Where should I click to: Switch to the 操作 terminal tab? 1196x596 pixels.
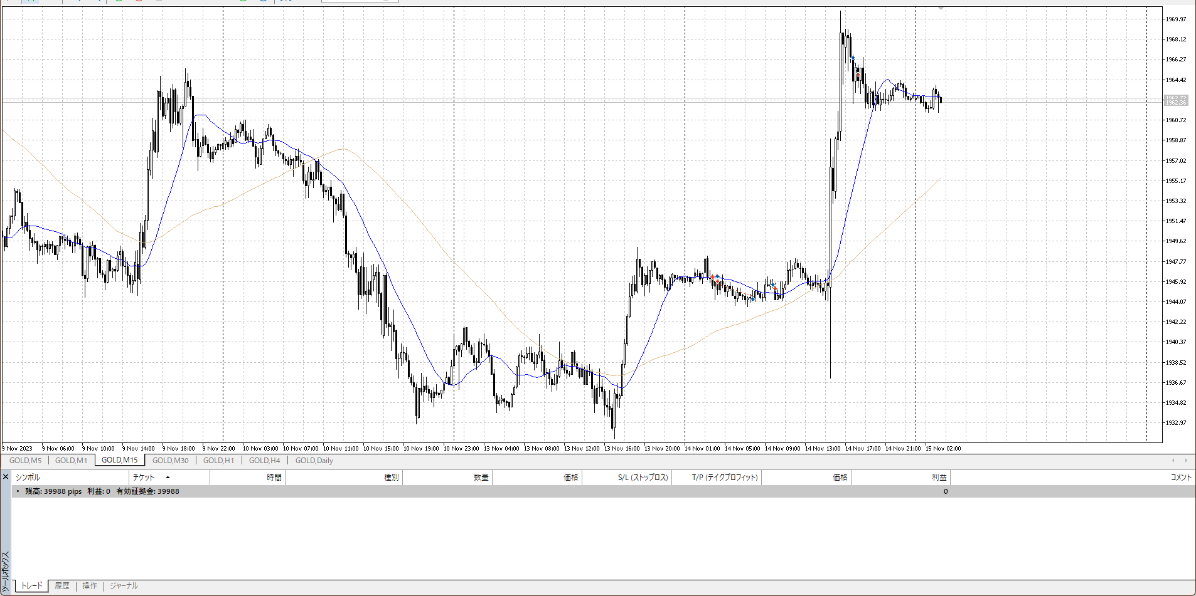[x=90, y=586]
